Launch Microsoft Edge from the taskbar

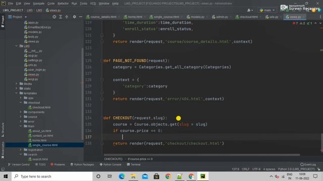pyautogui.click(x=122, y=176)
